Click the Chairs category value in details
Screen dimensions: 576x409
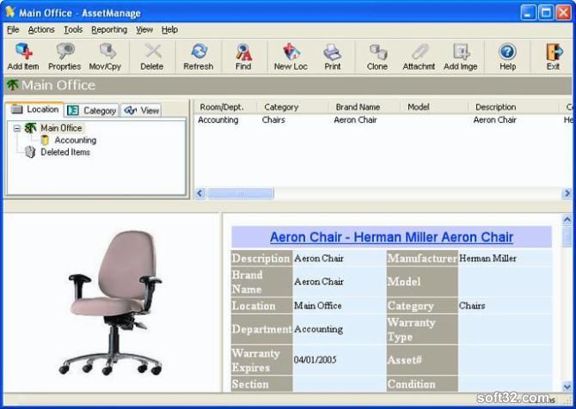pyautogui.click(x=472, y=306)
